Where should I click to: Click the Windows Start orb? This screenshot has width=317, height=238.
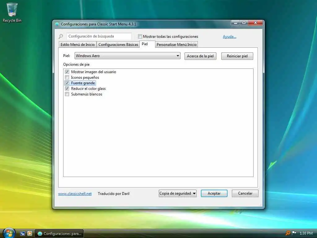(x=8, y=233)
